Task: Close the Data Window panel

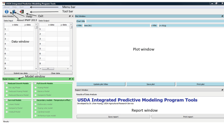Action: tap(73, 16)
